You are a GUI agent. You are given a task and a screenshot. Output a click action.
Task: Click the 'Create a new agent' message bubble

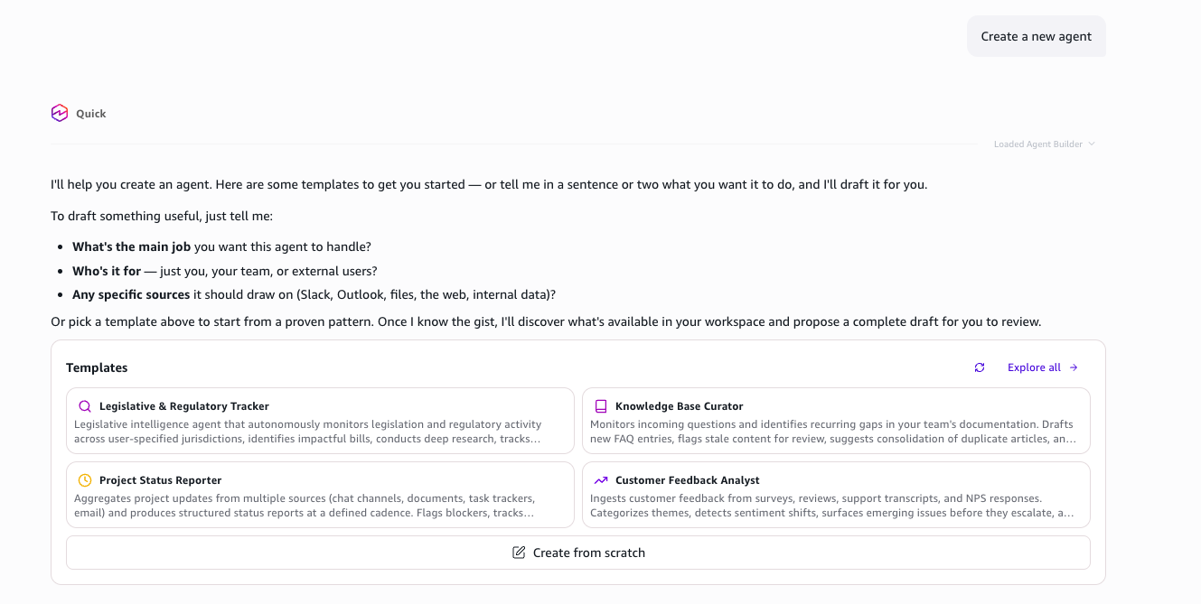[1037, 36]
